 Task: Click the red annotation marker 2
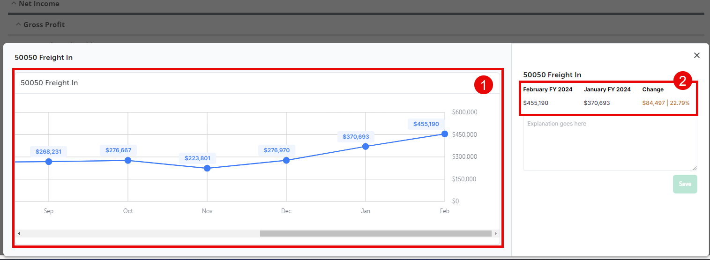pos(683,81)
